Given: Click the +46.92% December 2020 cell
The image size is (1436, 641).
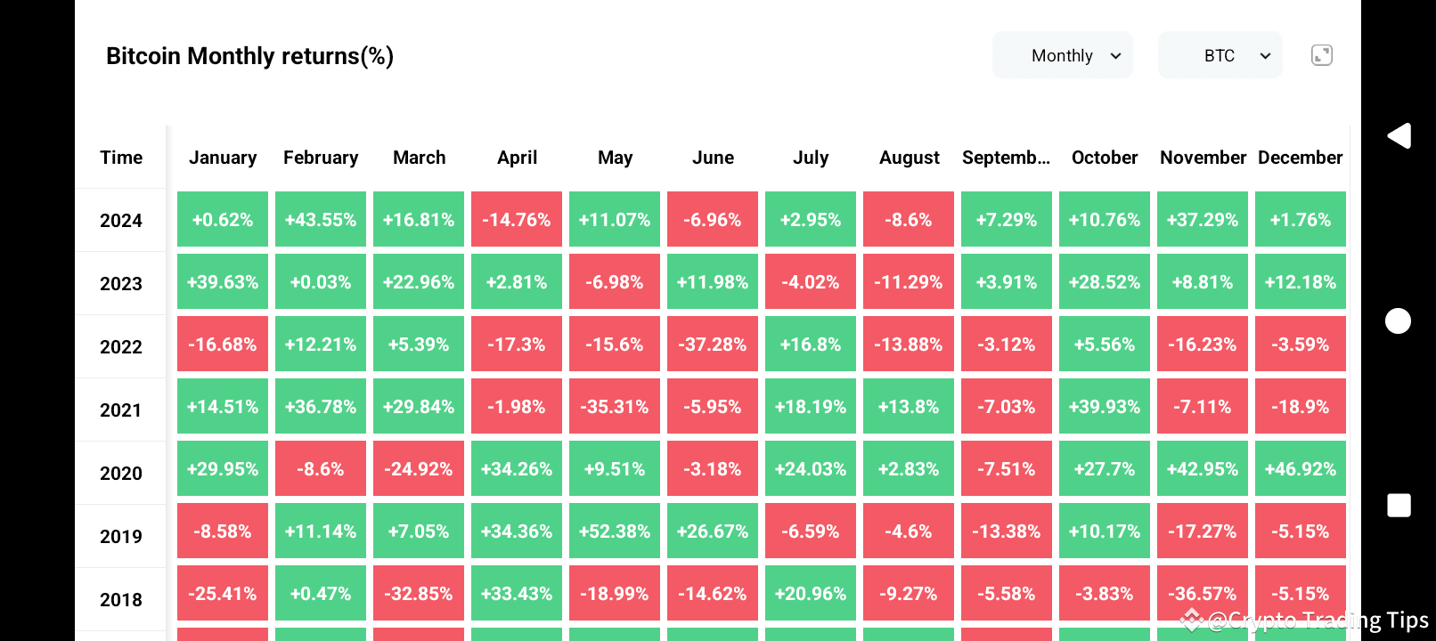Looking at the screenshot, I should coord(1301,468).
